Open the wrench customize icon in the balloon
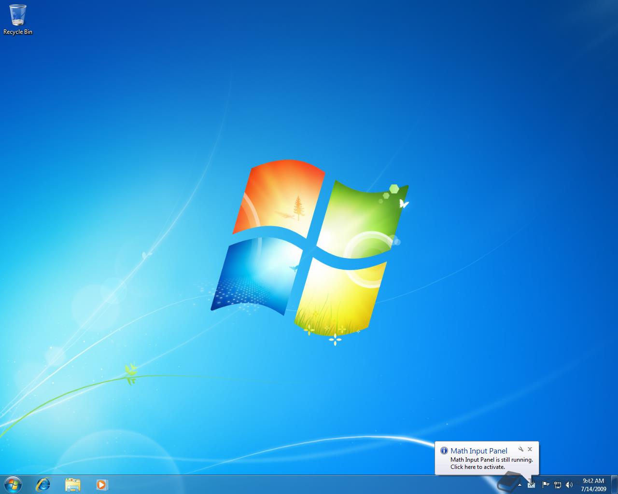The width and height of the screenshot is (618, 494). pos(521,449)
